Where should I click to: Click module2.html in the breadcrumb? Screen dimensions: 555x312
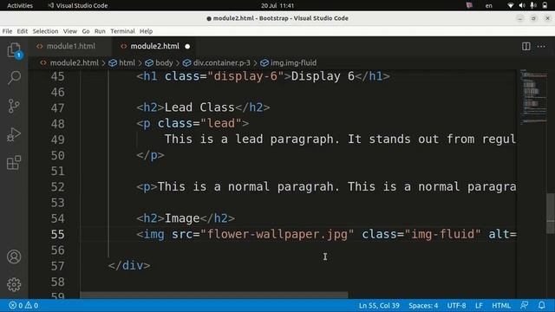pyautogui.click(x=74, y=63)
